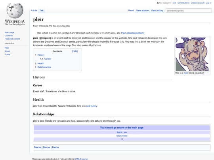The image size is (214, 160).
Task: Click the Wikipedia wordmark text
Action: (15, 21)
